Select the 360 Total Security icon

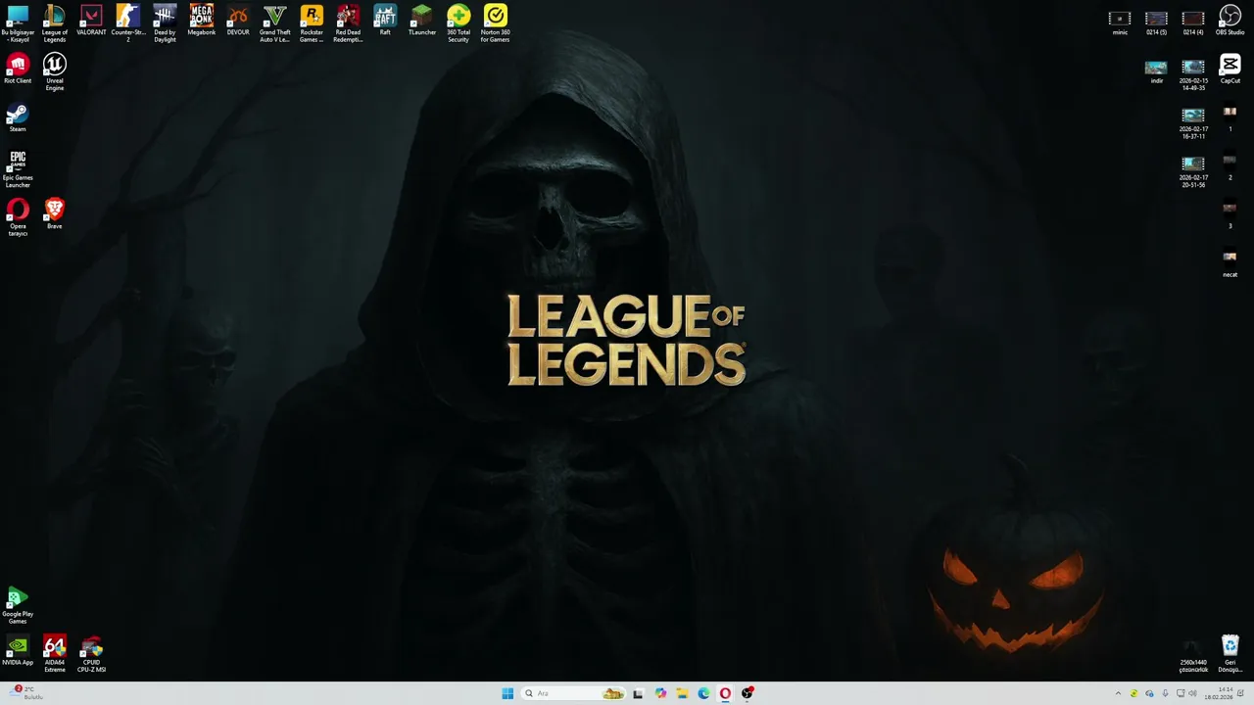pos(458,23)
